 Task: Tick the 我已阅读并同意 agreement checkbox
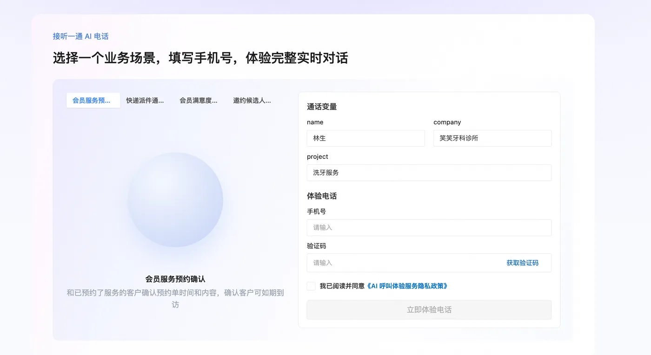click(x=311, y=286)
